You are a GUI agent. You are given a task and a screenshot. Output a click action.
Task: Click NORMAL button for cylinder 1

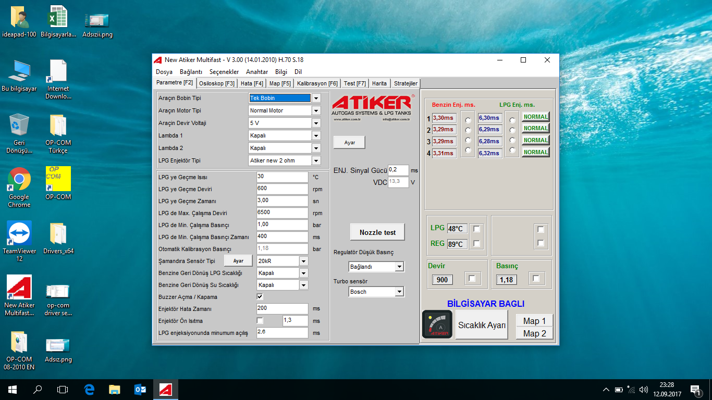pos(535,117)
